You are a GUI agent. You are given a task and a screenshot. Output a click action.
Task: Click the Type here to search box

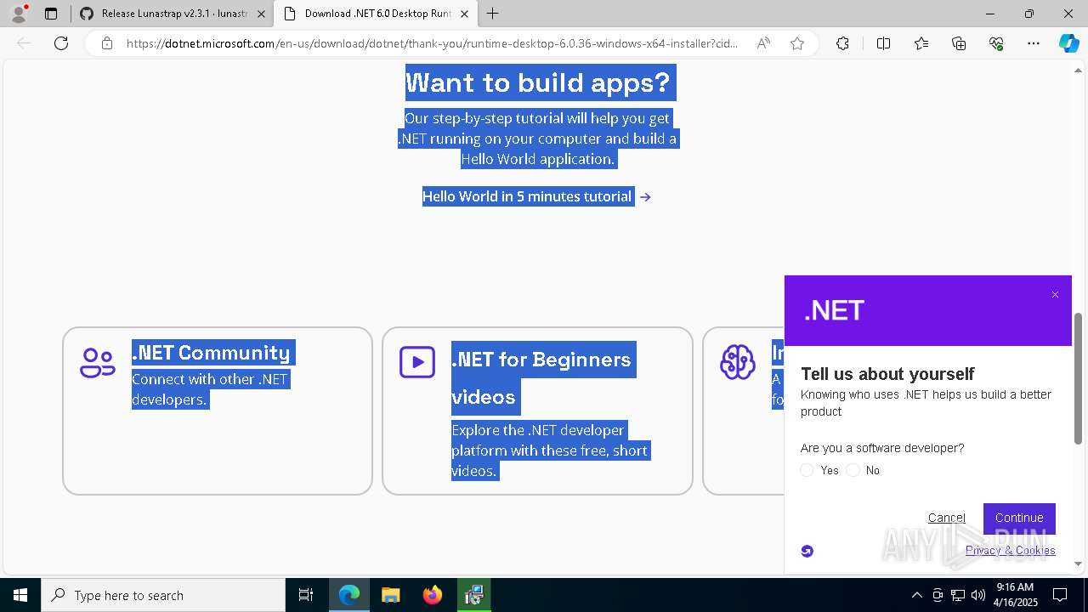click(x=163, y=595)
